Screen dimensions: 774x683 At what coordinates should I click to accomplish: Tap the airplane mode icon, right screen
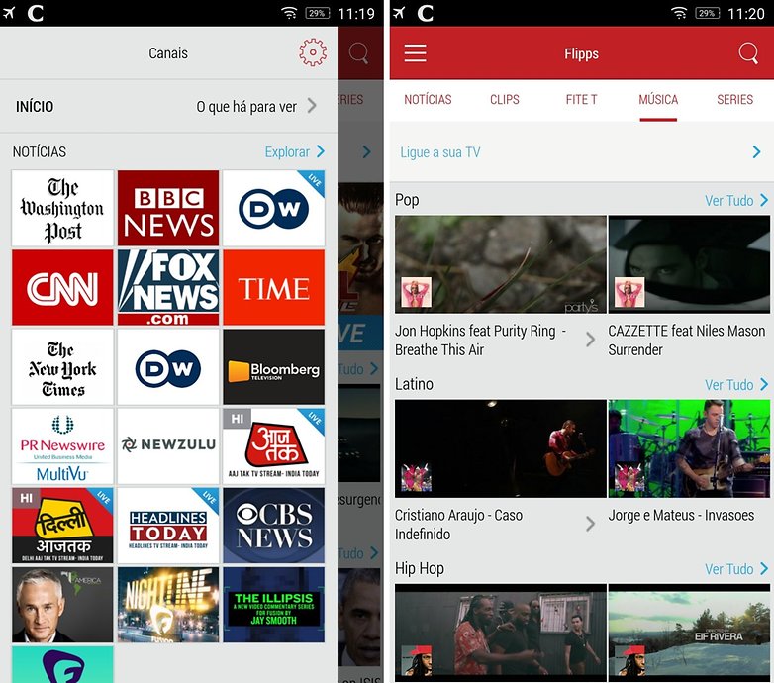click(x=399, y=13)
